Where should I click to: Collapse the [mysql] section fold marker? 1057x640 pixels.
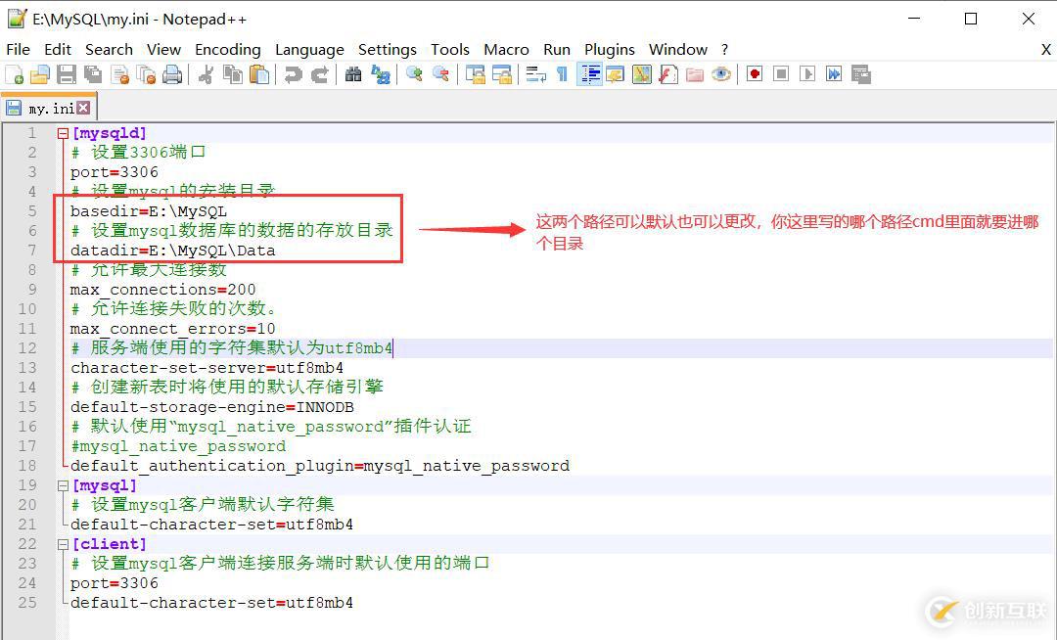(63, 485)
